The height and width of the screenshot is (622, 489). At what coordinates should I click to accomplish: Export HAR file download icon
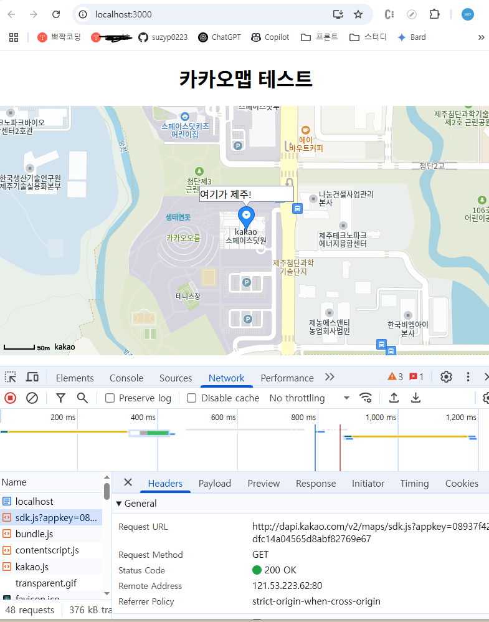coord(415,398)
